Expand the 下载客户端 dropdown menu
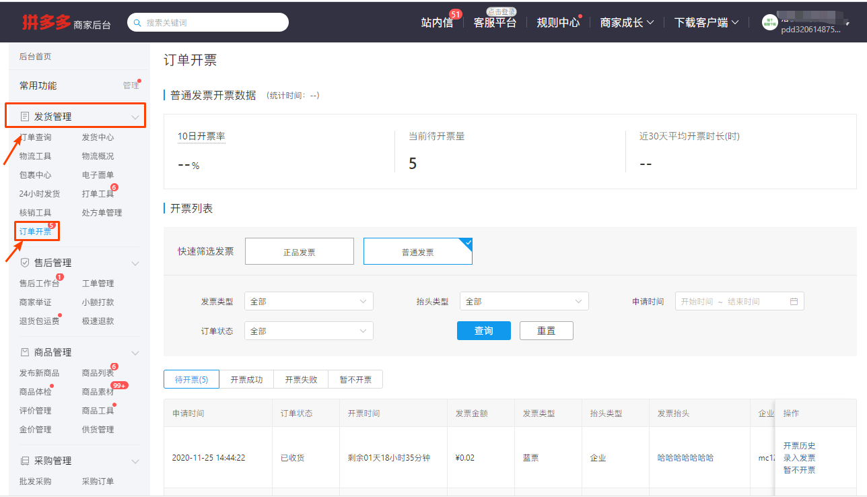Screen dimensions: 867x497 point(707,22)
